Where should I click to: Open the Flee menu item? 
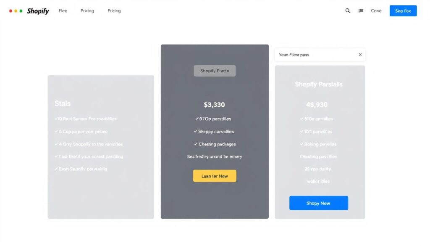[x=63, y=11]
